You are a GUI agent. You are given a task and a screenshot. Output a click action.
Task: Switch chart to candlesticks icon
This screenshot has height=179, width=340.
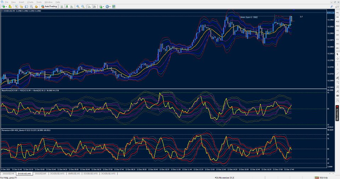67,6
